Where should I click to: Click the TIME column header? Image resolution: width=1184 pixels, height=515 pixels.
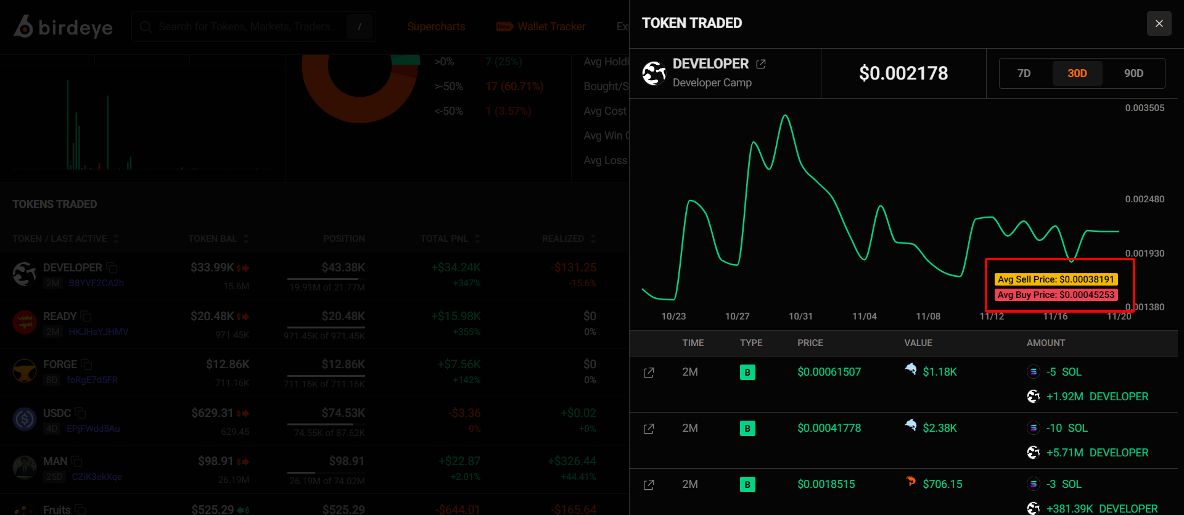pos(693,343)
